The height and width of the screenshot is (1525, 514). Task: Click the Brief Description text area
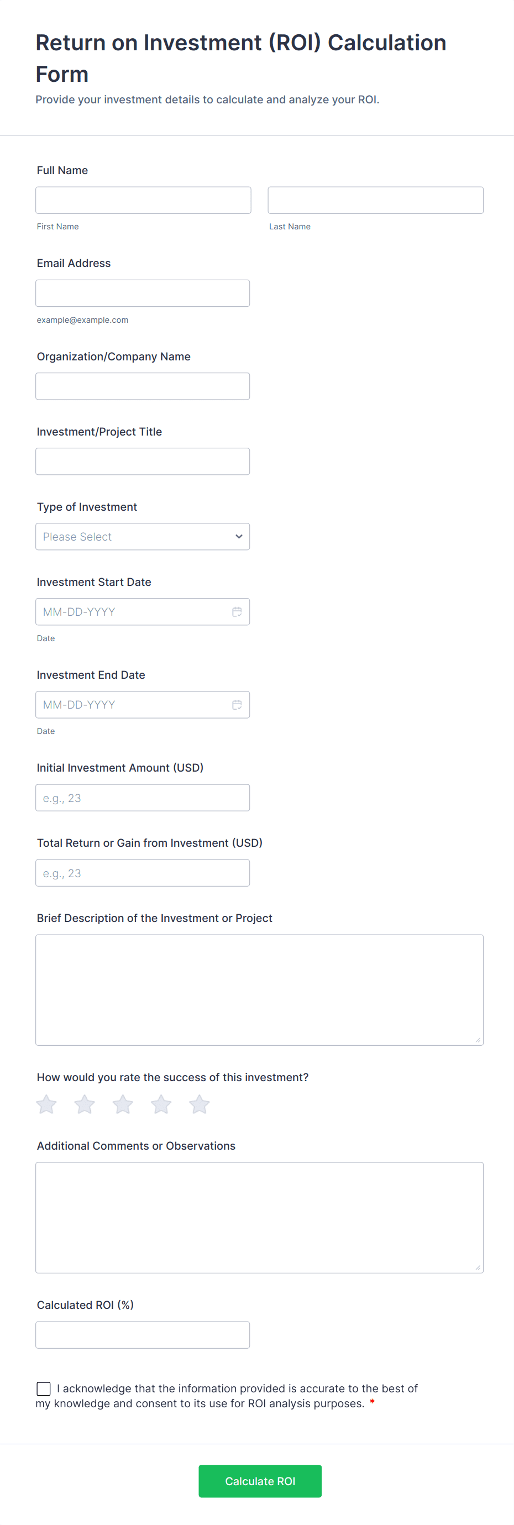(259, 990)
